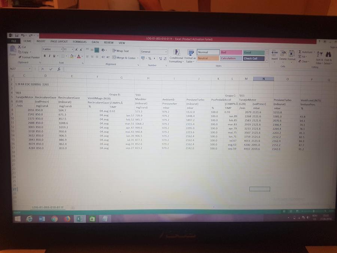Screen dimensions: 337x253
Task: Apply the Check Cell style
Action: click(x=253, y=58)
